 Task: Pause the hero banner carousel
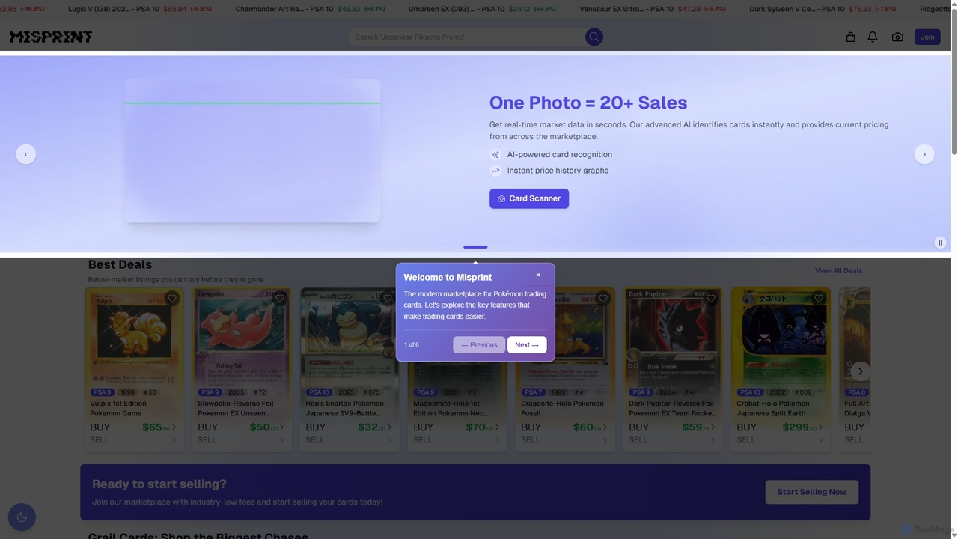941,243
